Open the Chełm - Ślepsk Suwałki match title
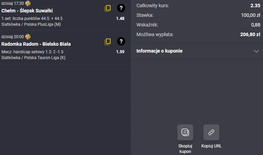Image resolution: width=263 pixels, height=155 pixels. [27, 11]
